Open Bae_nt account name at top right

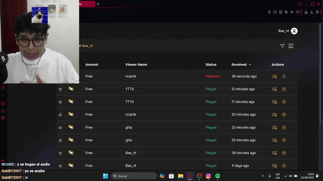[284, 31]
